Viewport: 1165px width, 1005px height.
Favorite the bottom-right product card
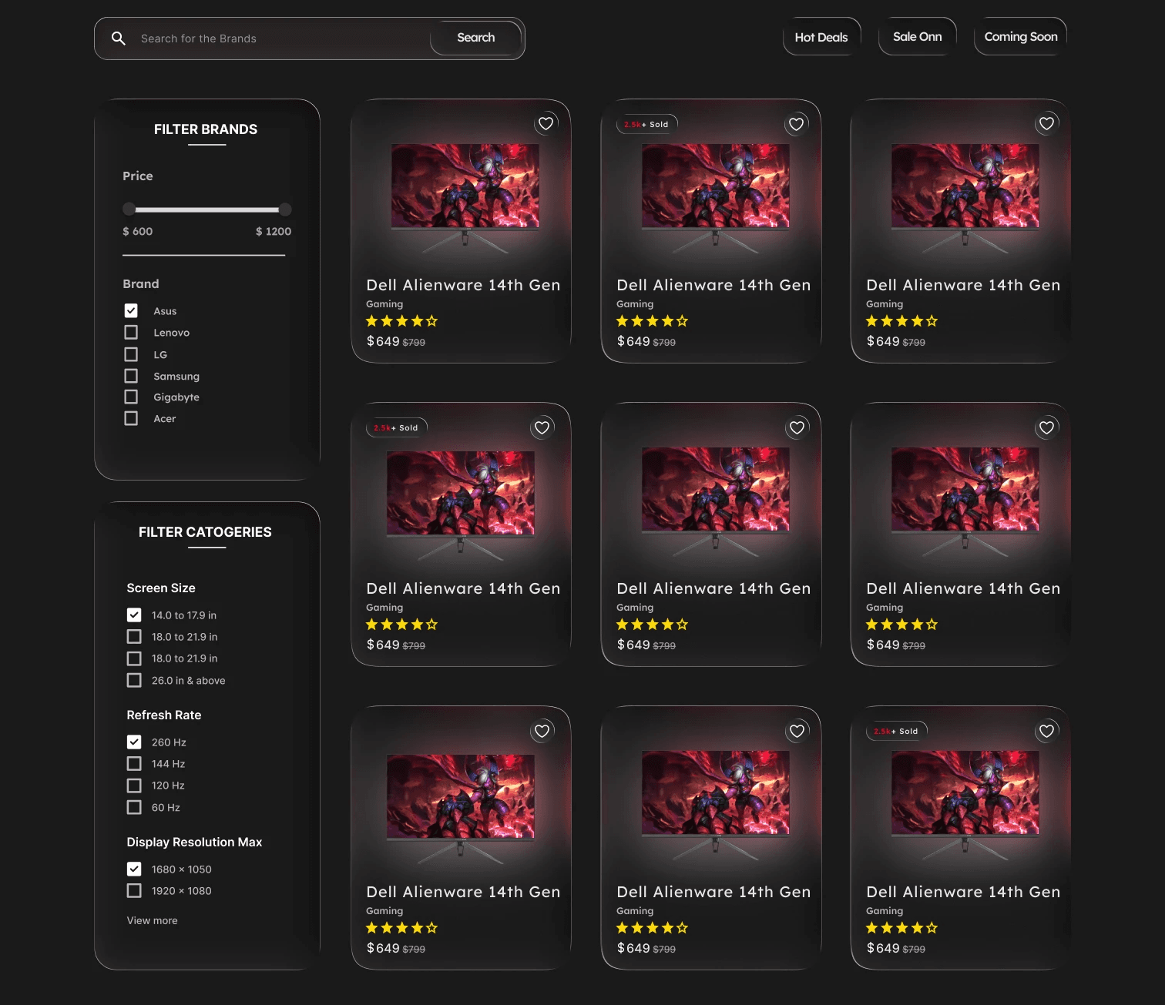[1046, 731]
